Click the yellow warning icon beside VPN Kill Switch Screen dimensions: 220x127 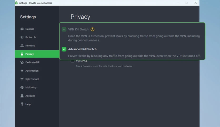(92, 29)
